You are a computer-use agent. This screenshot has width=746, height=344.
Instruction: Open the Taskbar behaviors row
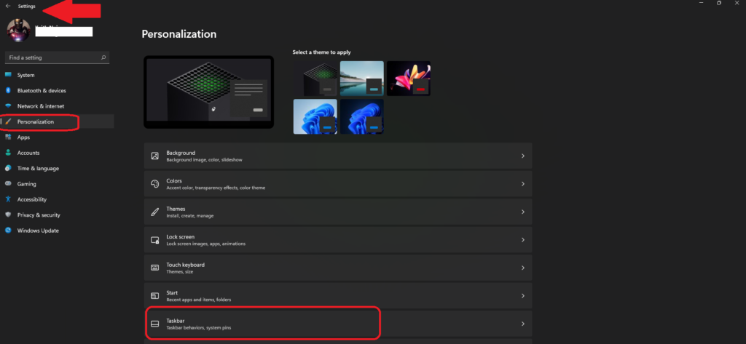pos(338,324)
